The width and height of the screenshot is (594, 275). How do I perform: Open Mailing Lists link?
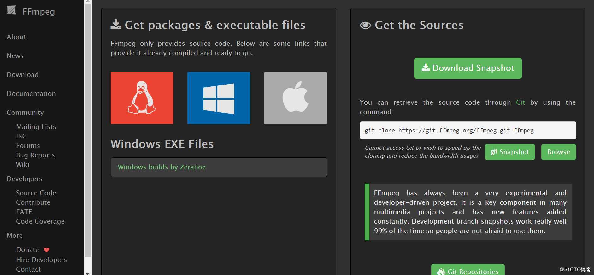[x=36, y=126]
